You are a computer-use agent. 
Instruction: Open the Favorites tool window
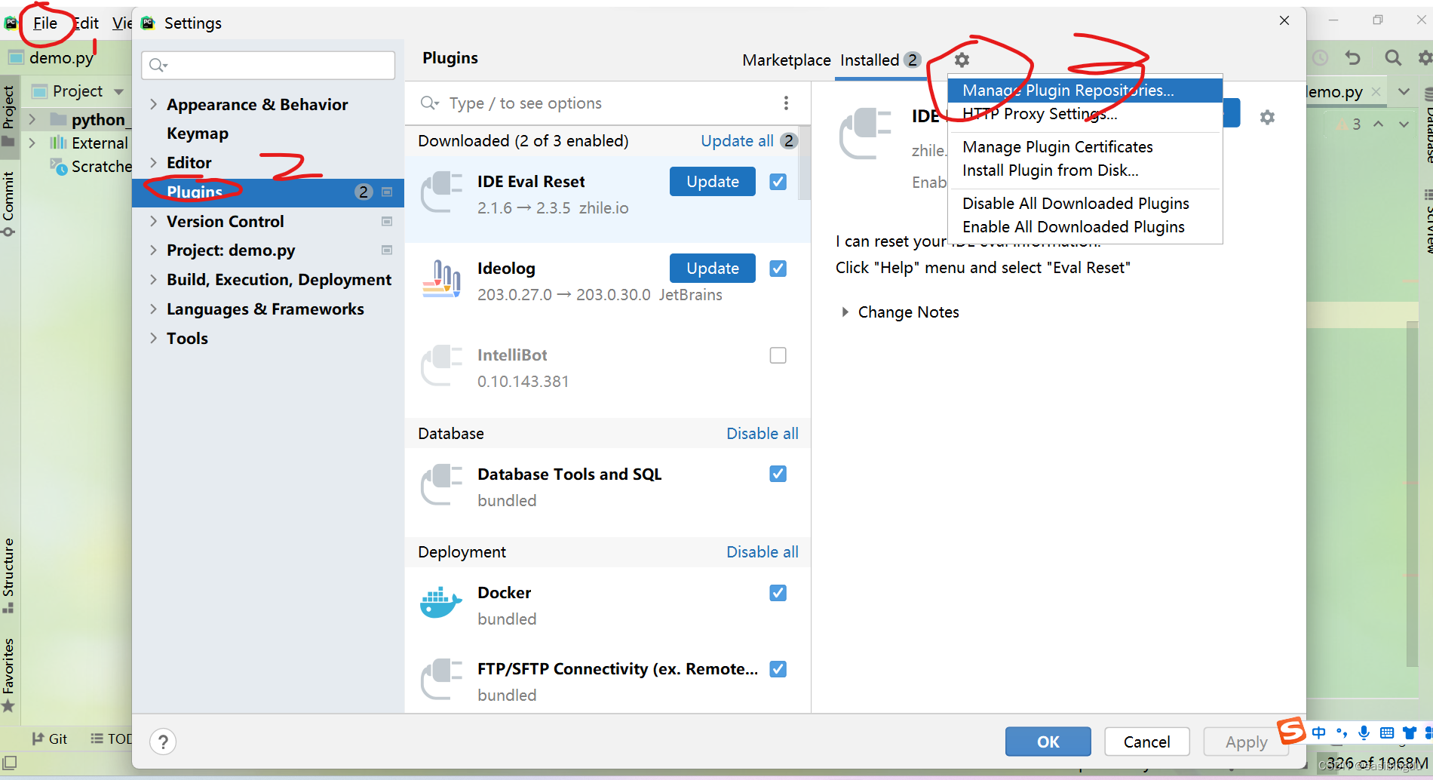point(8,674)
